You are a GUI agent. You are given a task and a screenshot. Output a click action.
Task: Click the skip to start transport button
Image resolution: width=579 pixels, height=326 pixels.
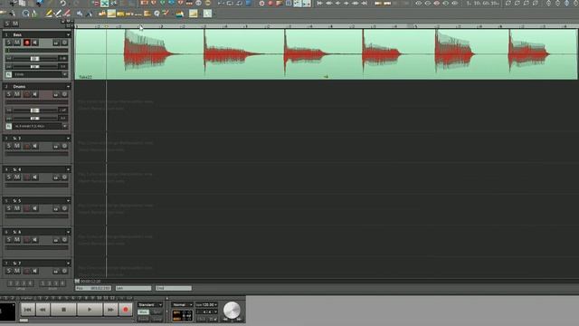click(28, 310)
